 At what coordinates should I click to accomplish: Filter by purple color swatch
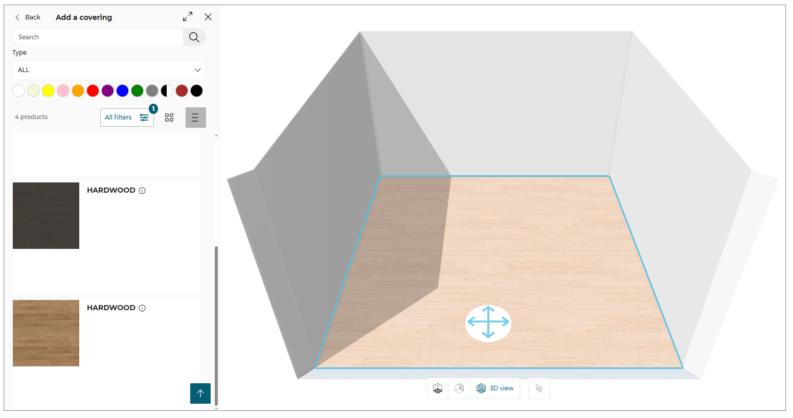click(107, 91)
